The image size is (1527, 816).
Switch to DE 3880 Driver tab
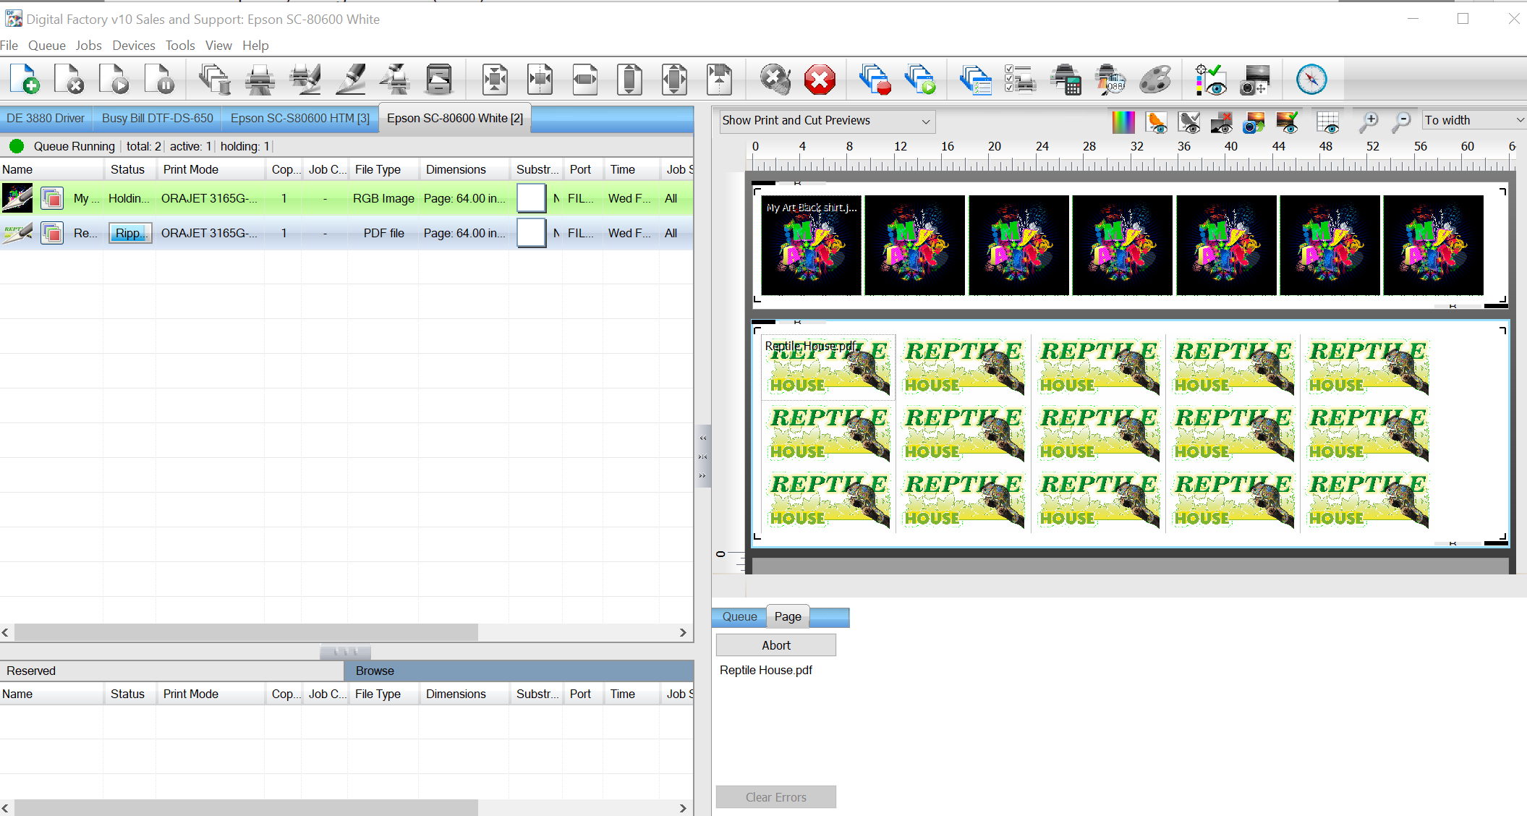click(46, 119)
